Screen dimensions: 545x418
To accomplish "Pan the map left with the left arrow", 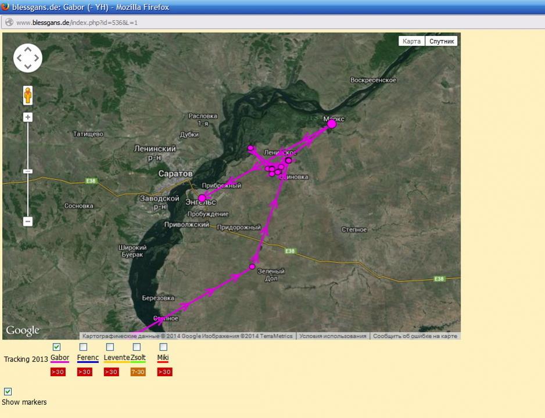I will (x=19, y=58).
